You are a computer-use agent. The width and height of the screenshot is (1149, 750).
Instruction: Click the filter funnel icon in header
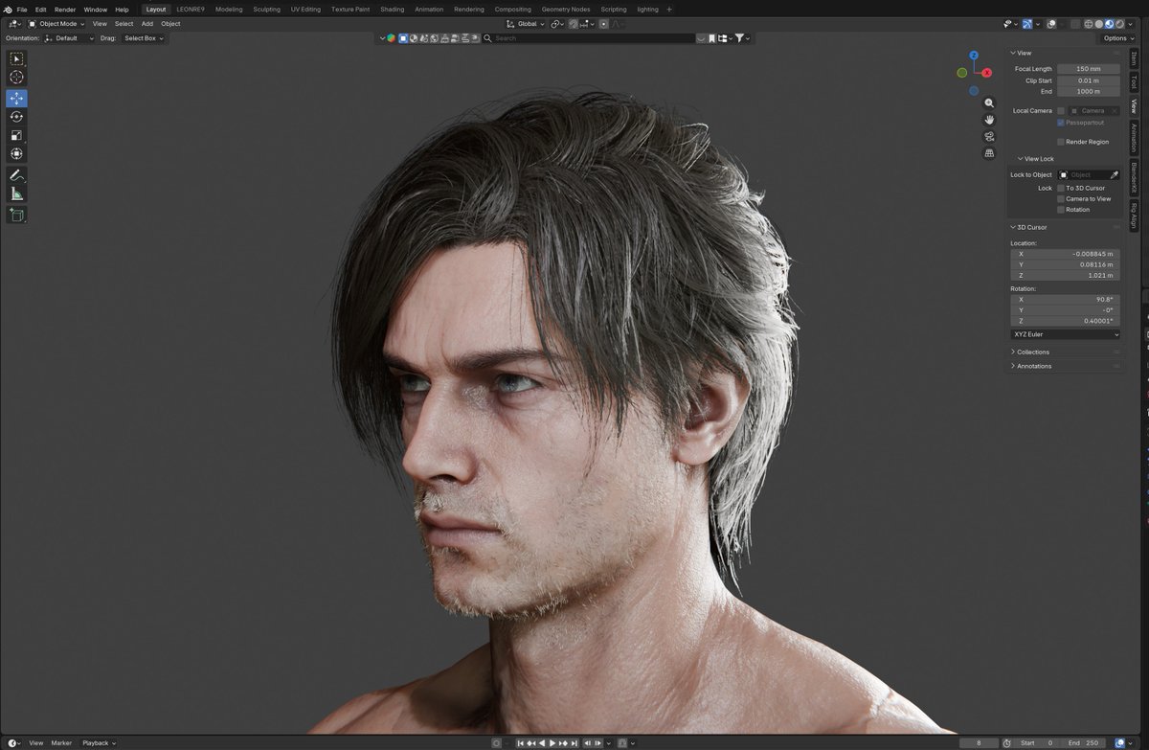coord(742,37)
